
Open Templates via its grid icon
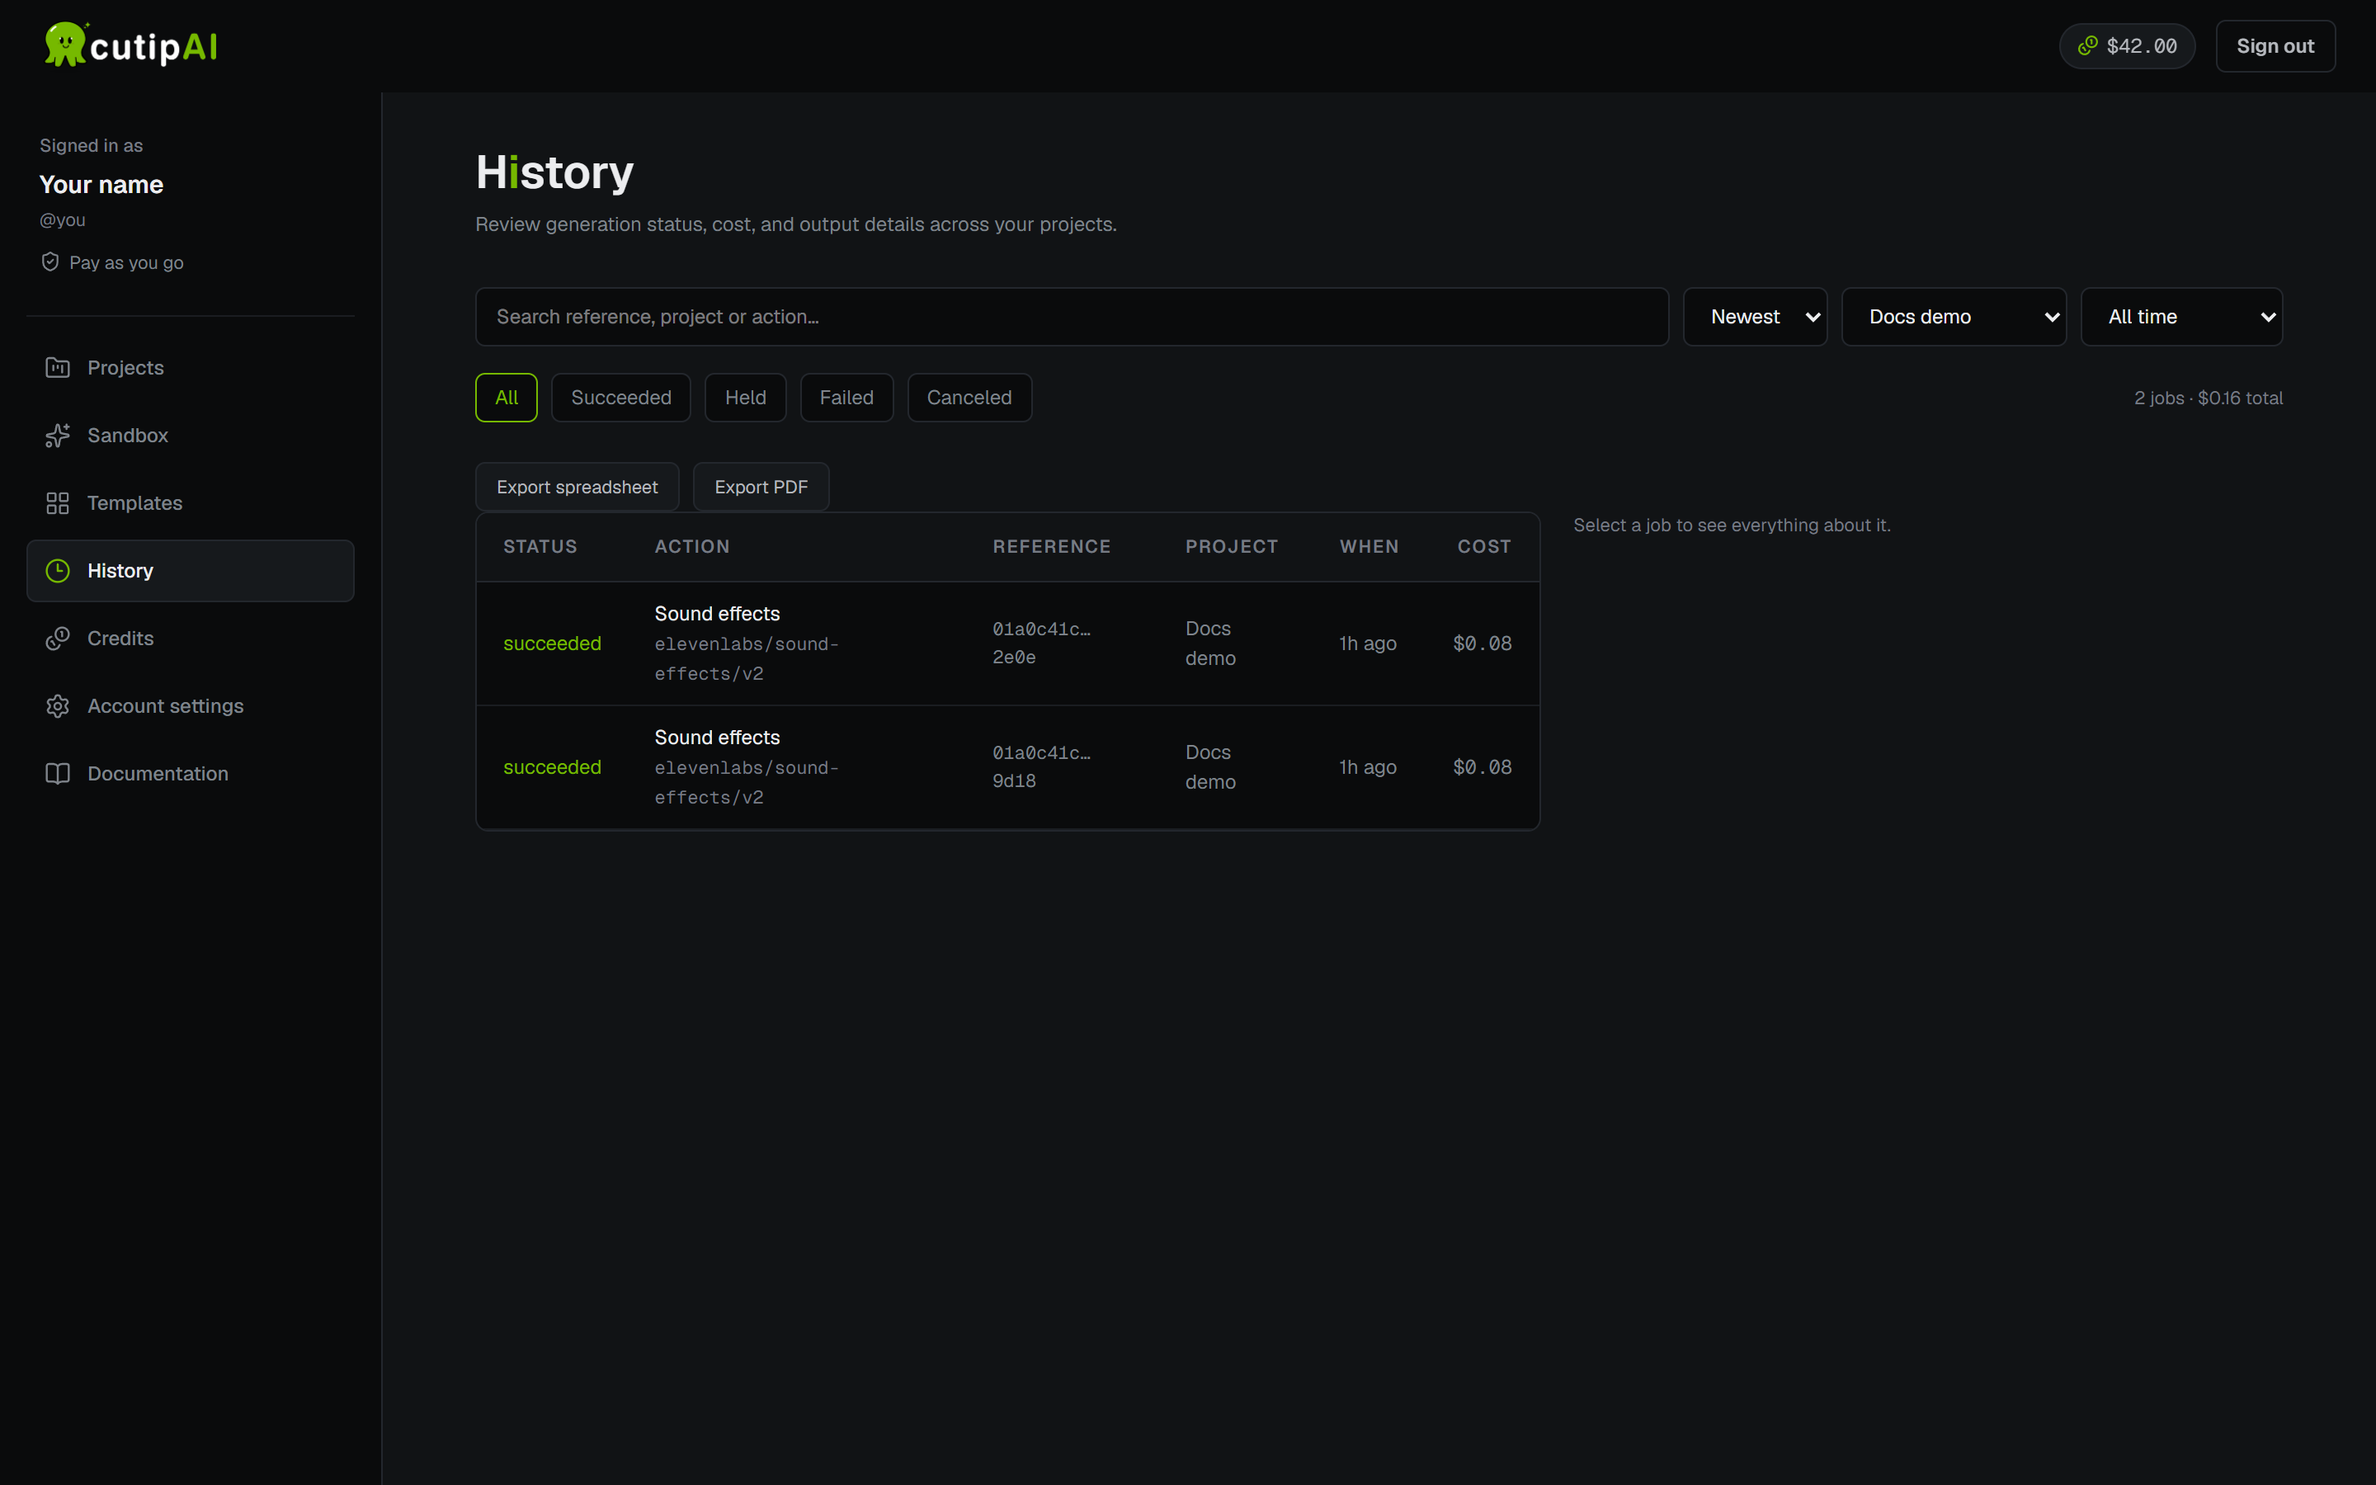58,503
